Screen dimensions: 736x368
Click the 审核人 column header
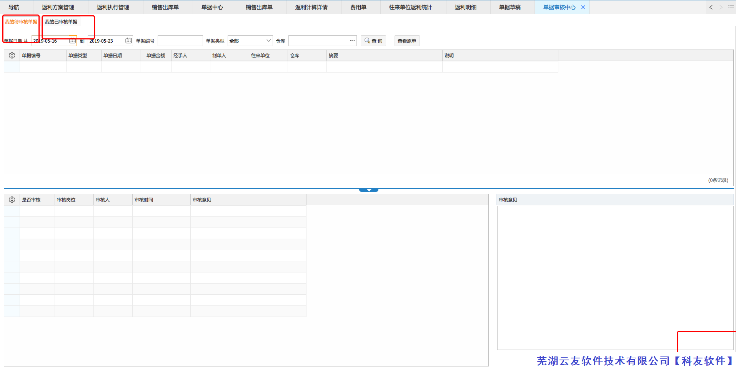(x=113, y=200)
